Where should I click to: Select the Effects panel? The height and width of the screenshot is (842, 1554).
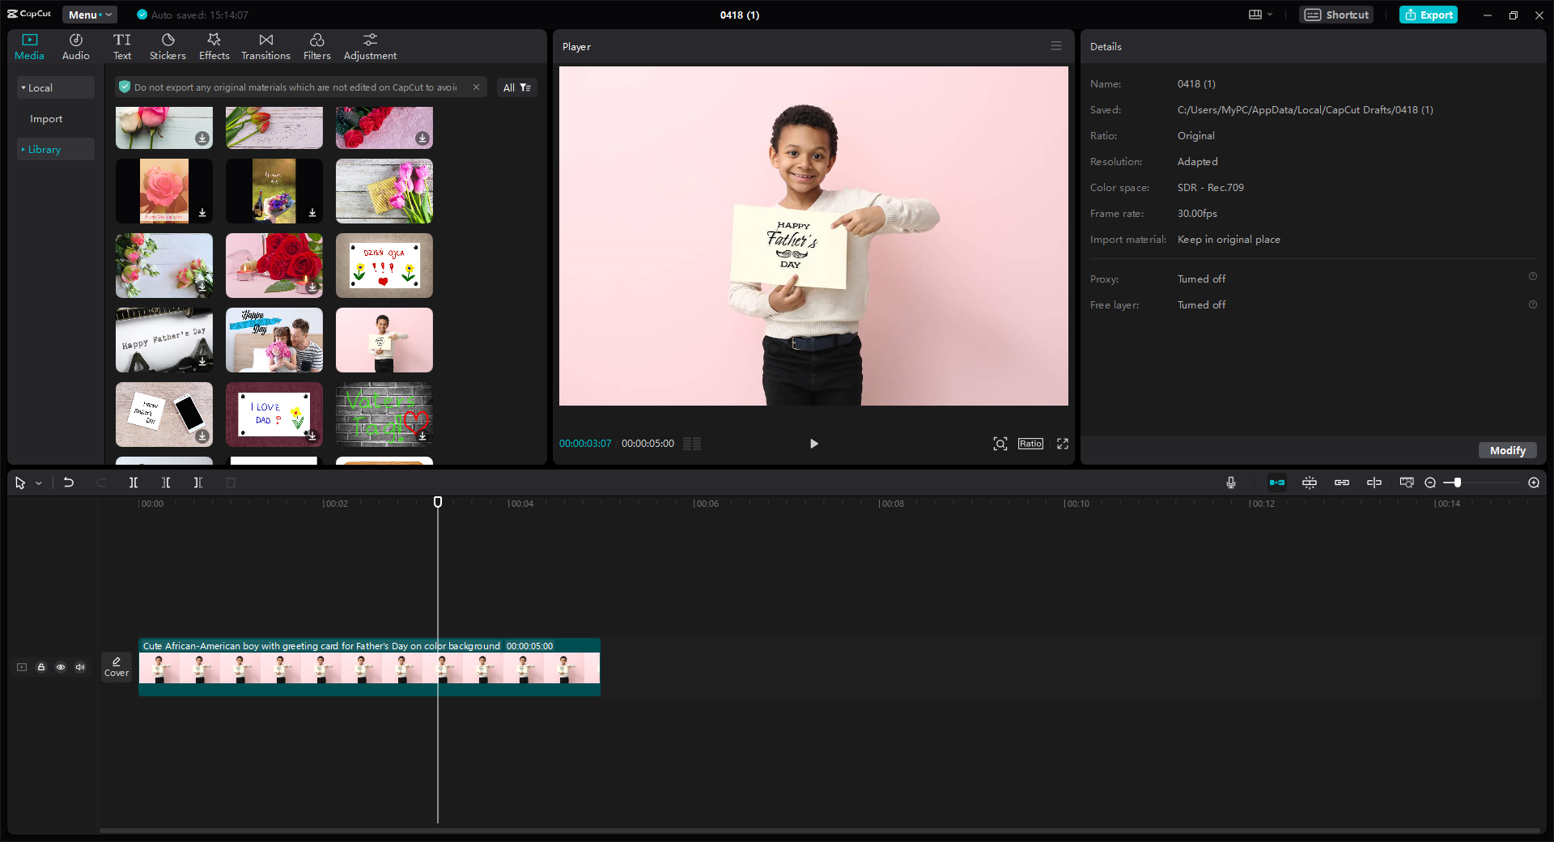[x=214, y=45]
